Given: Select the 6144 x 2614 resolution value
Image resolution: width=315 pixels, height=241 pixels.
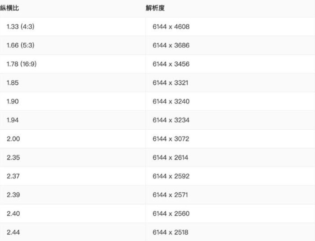Looking at the screenshot, I should [171, 158].
